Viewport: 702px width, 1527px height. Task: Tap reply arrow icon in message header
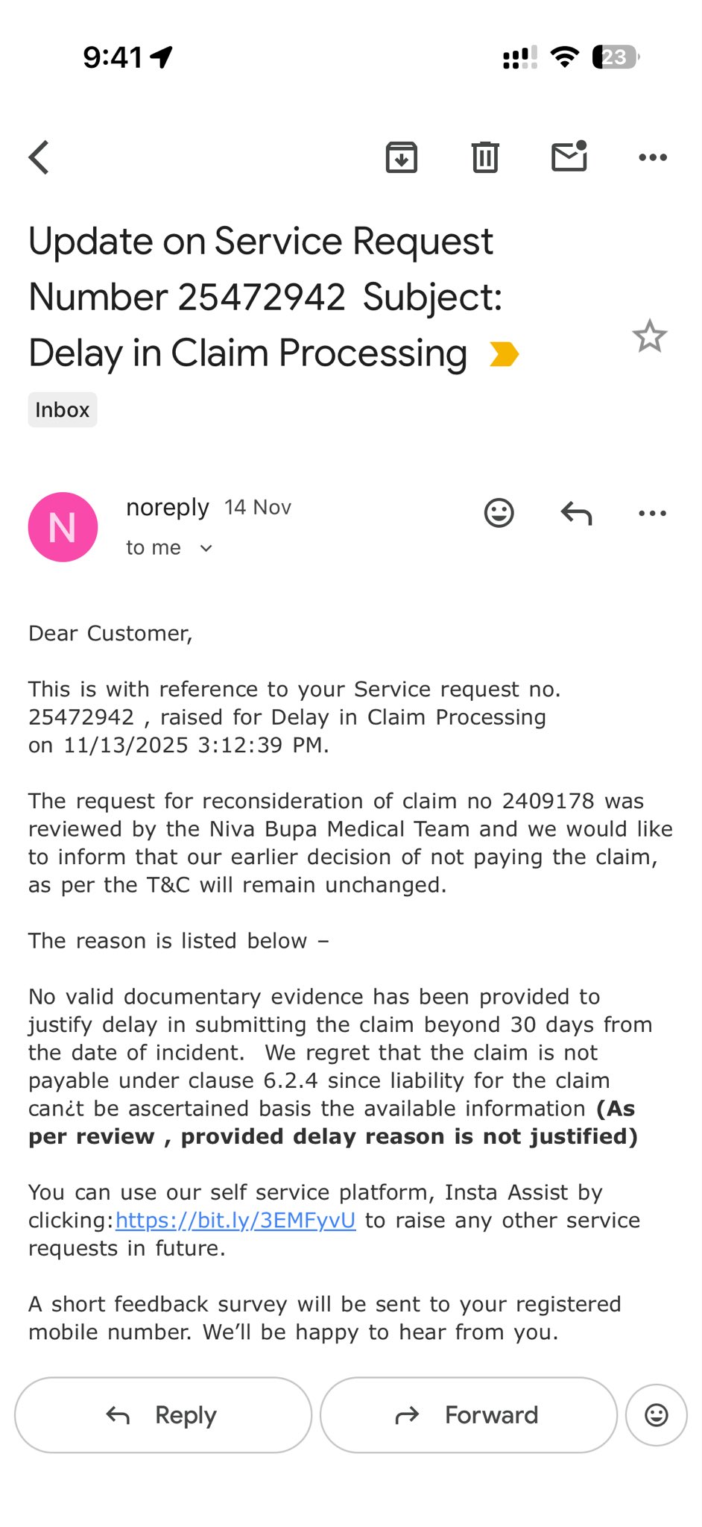(x=576, y=513)
